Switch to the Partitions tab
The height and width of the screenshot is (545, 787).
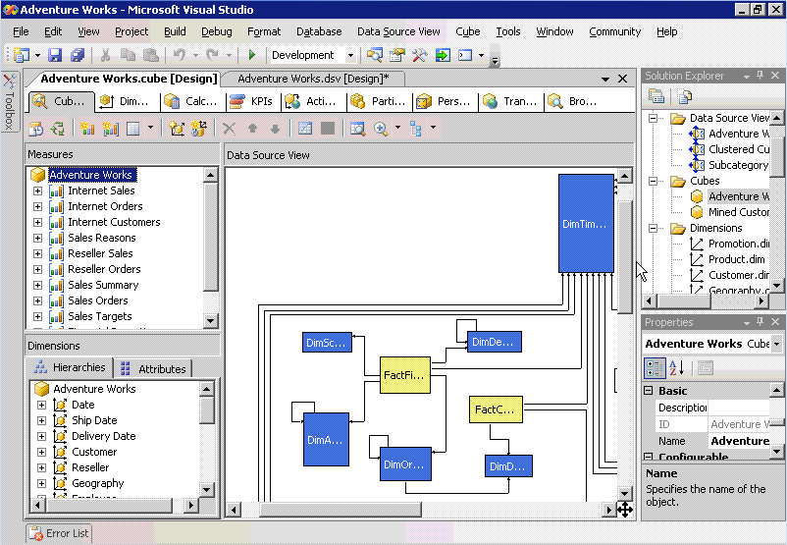(379, 101)
